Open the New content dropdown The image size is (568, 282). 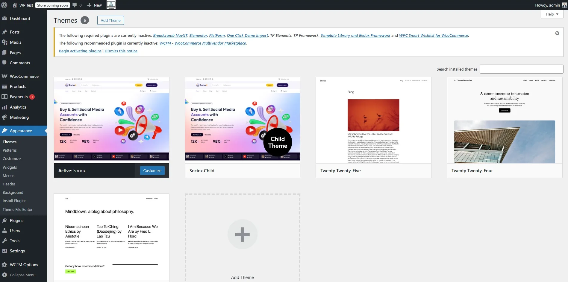pos(94,5)
